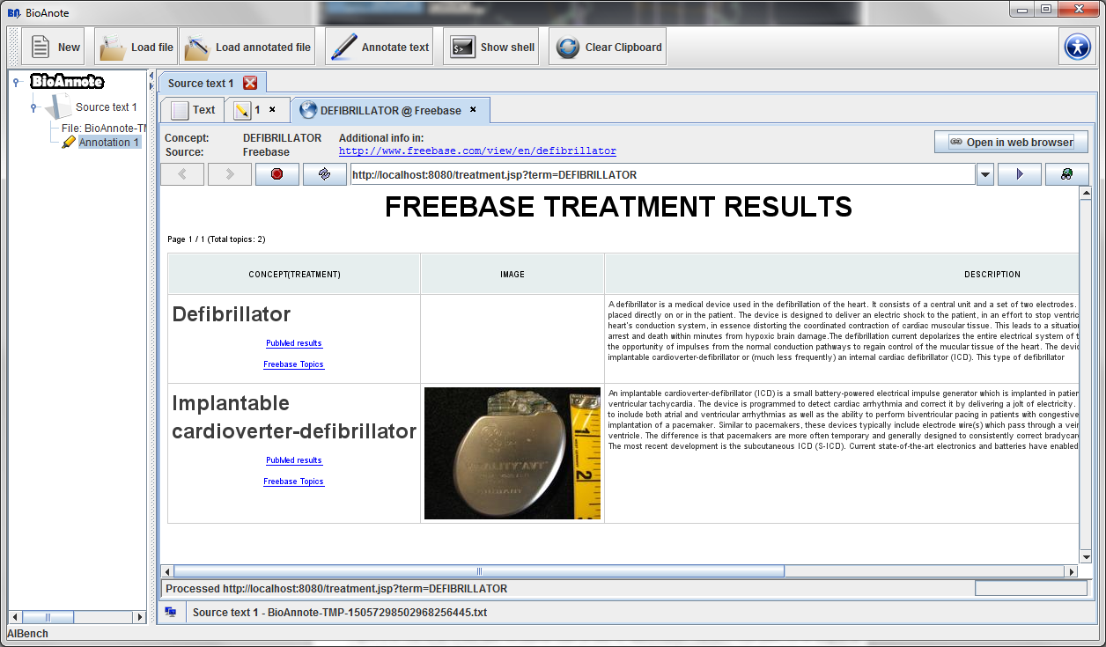Expand the URL address dropdown arrow
This screenshot has height=647, width=1106.
[985, 174]
